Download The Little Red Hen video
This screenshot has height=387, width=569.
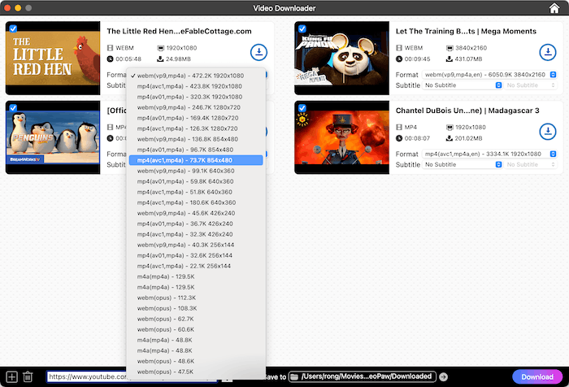coord(259,53)
